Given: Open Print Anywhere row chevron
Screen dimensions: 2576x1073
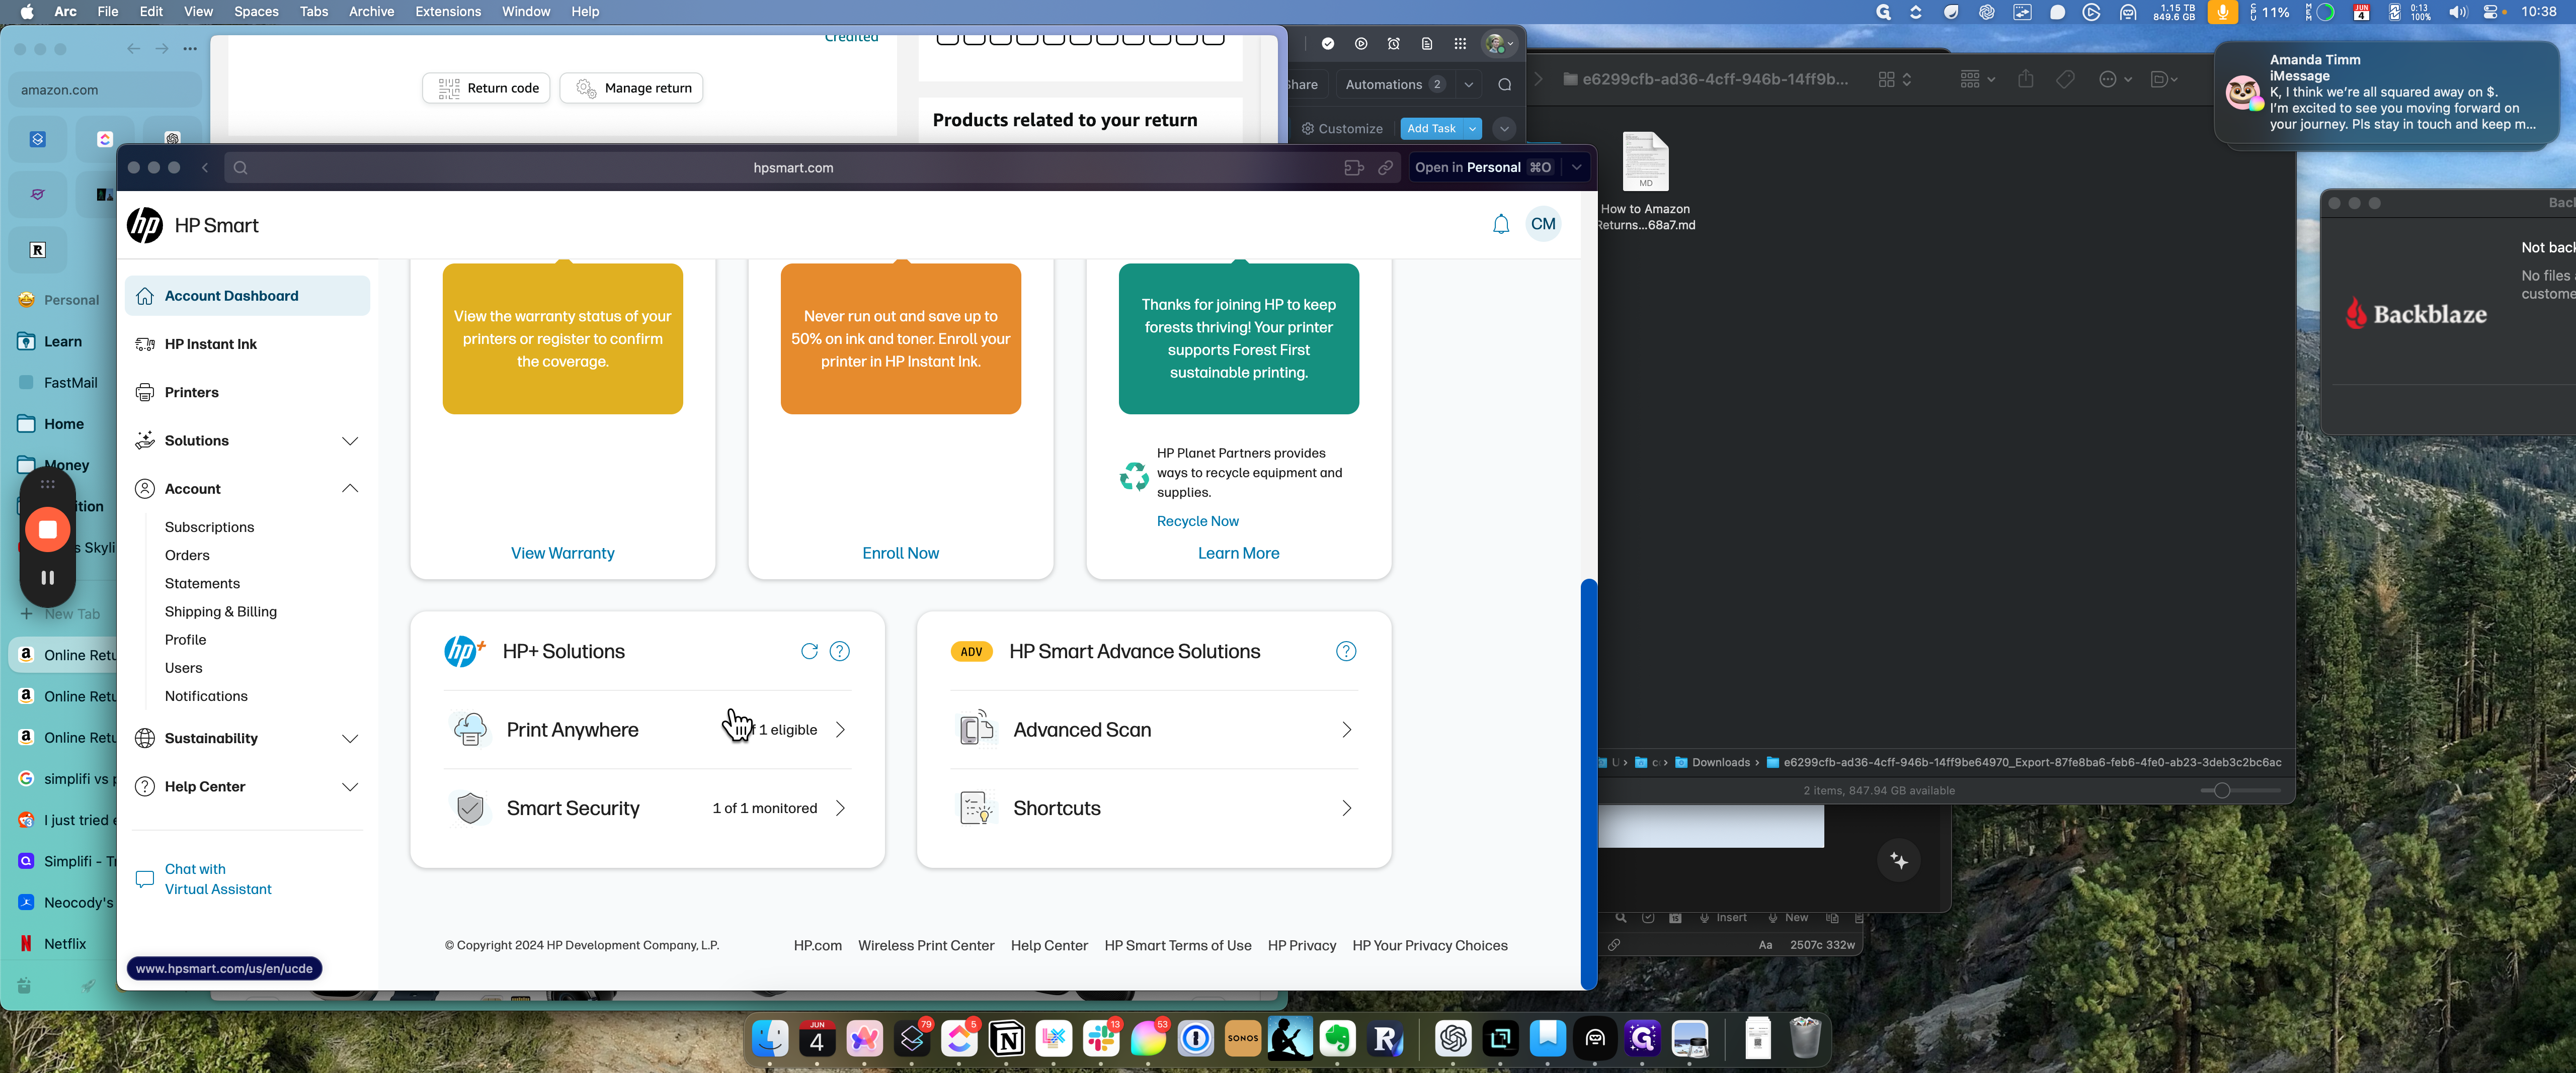Looking at the screenshot, I should pyautogui.click(x=840, y=729).
